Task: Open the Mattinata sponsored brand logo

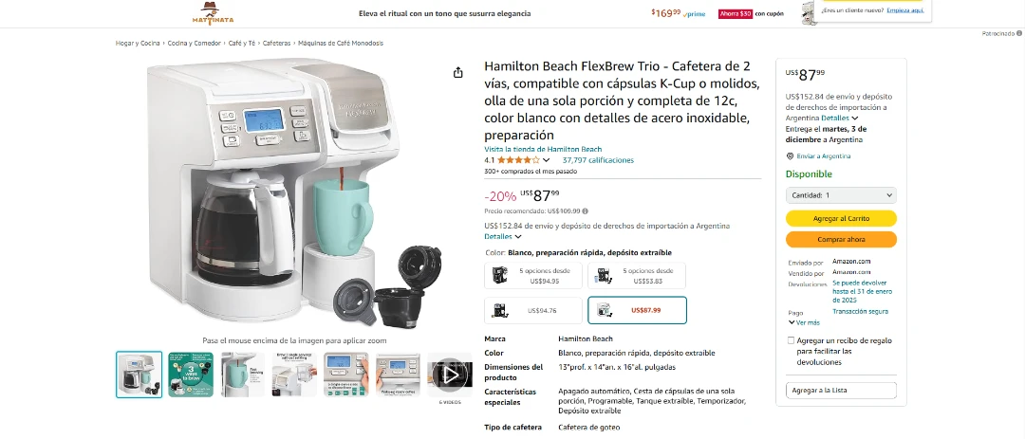Action: (214, 13)
